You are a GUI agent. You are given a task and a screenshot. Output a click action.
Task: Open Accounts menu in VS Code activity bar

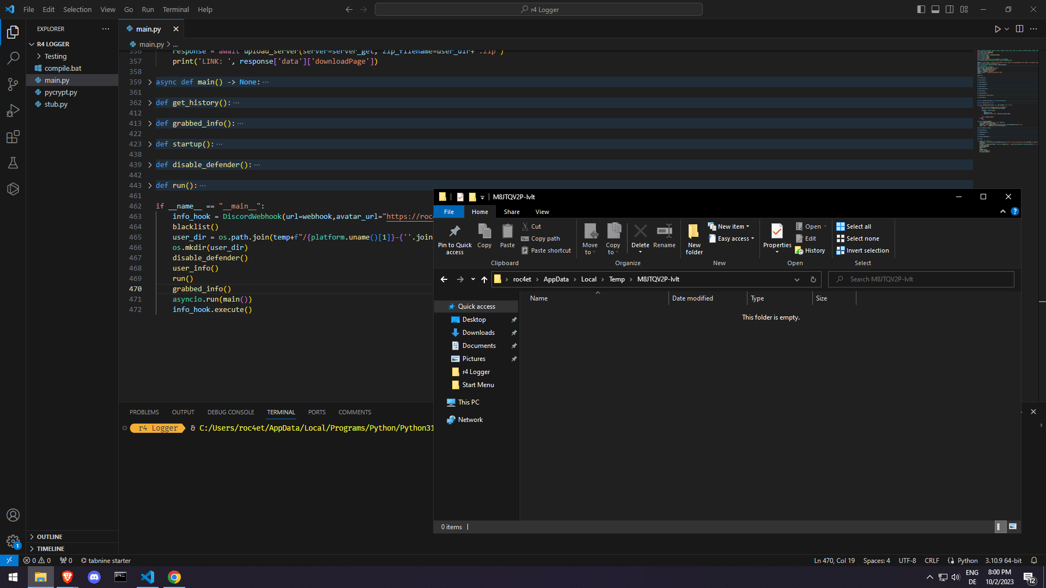tap(13, 515)
